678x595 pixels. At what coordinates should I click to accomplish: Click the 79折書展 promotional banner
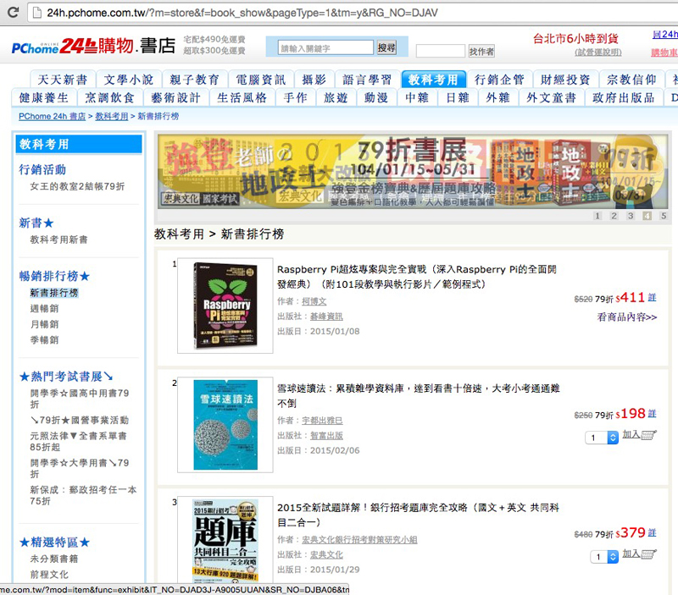413,172
